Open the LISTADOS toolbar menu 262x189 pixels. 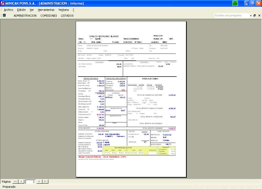coord(67,16)
